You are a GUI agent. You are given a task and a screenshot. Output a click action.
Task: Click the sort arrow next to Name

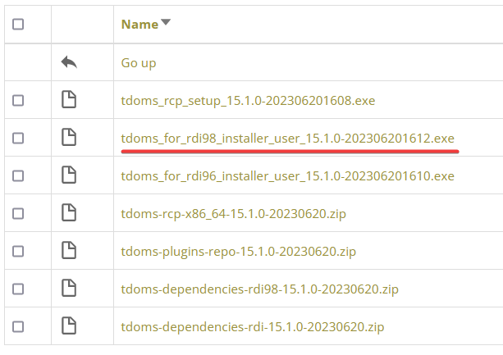point(166,23)
